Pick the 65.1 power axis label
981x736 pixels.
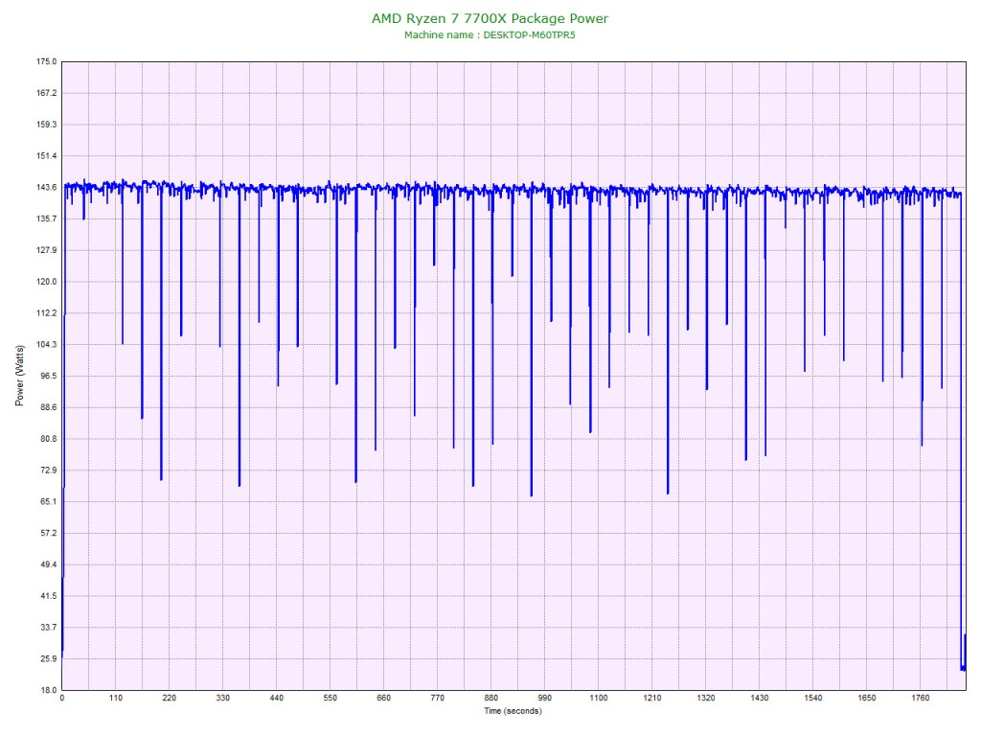tap(48, 501)
